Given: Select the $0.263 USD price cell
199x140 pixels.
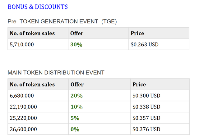Looking at the screenshot, I should [145, 44].
